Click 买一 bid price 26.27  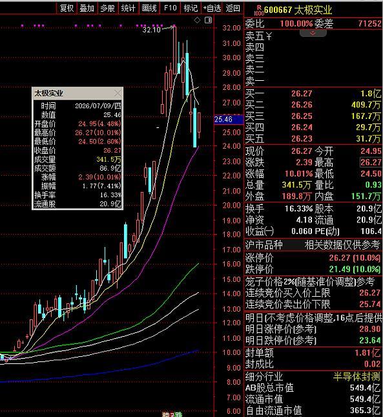point(302,93)
